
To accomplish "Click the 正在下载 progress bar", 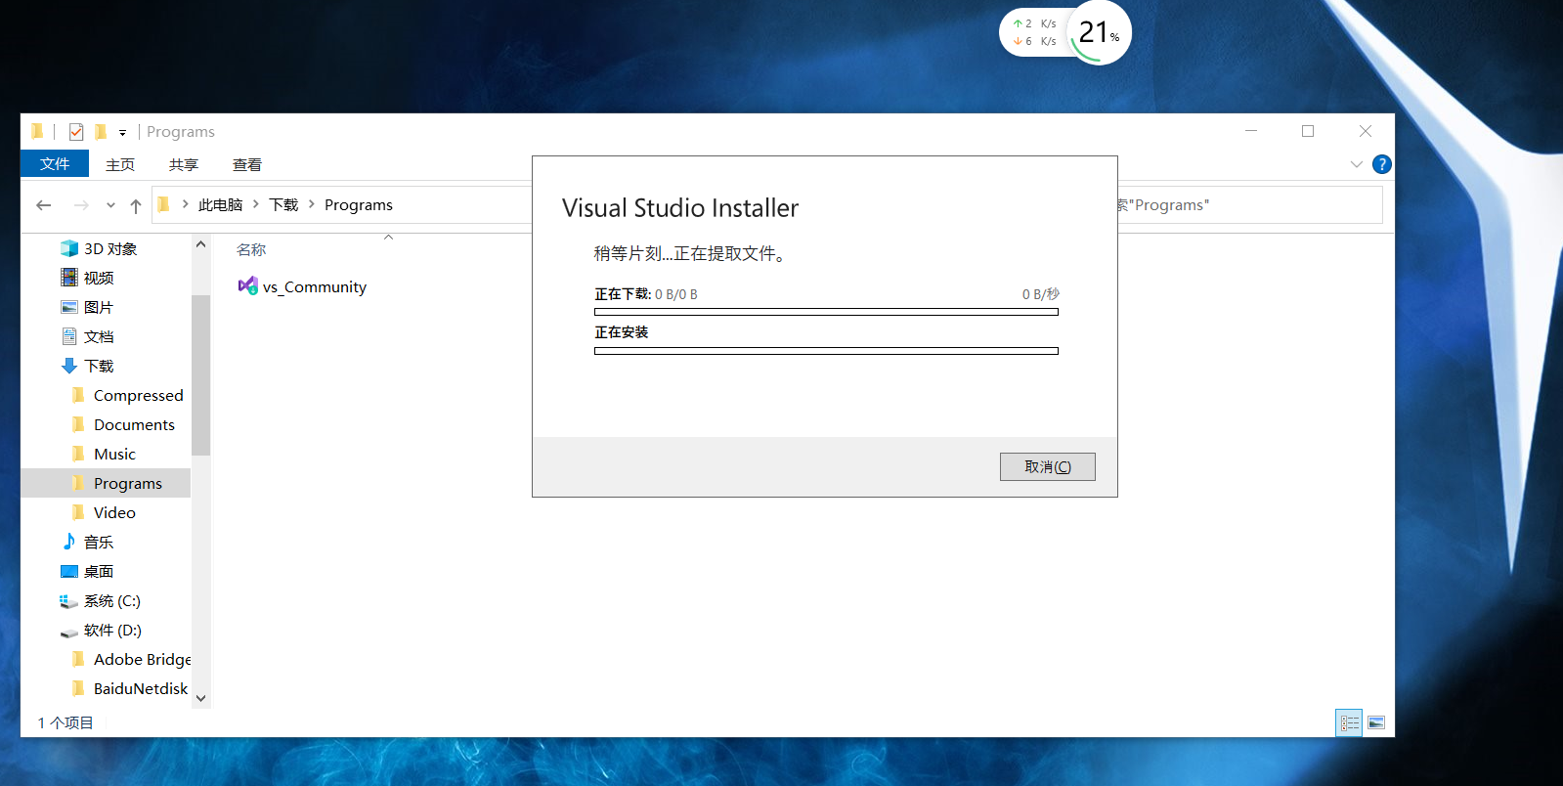I will [x=826, y=312].
